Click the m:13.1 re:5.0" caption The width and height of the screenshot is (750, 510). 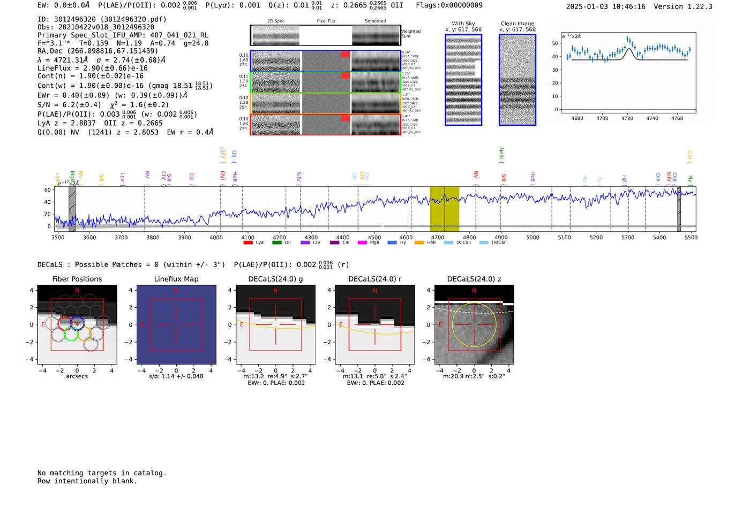pos(374,376)
